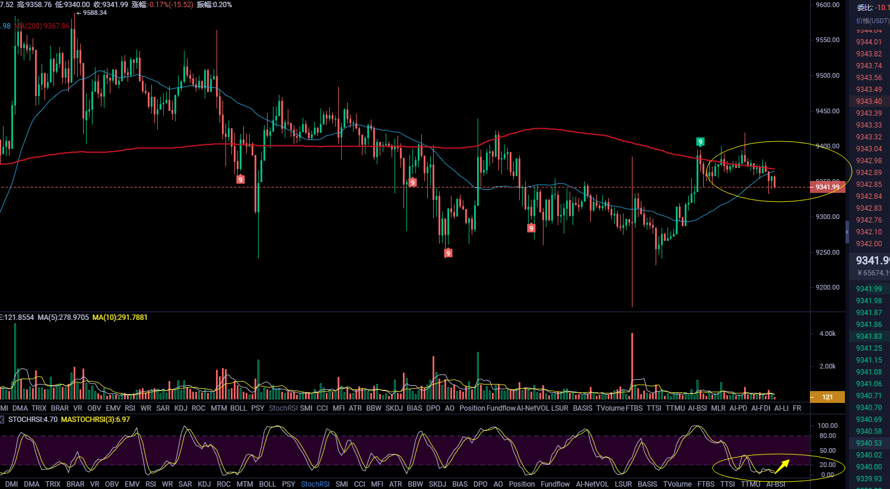The image size is (890, 489).
Task: Open the AI-PD indicator tab
Action: click(738, 408)
